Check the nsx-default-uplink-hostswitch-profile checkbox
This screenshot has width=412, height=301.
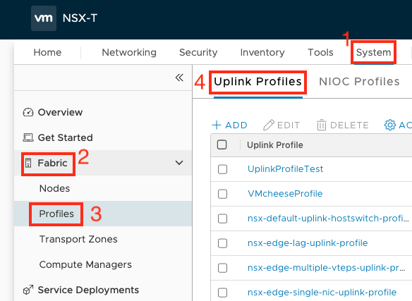tap(222, 219)
